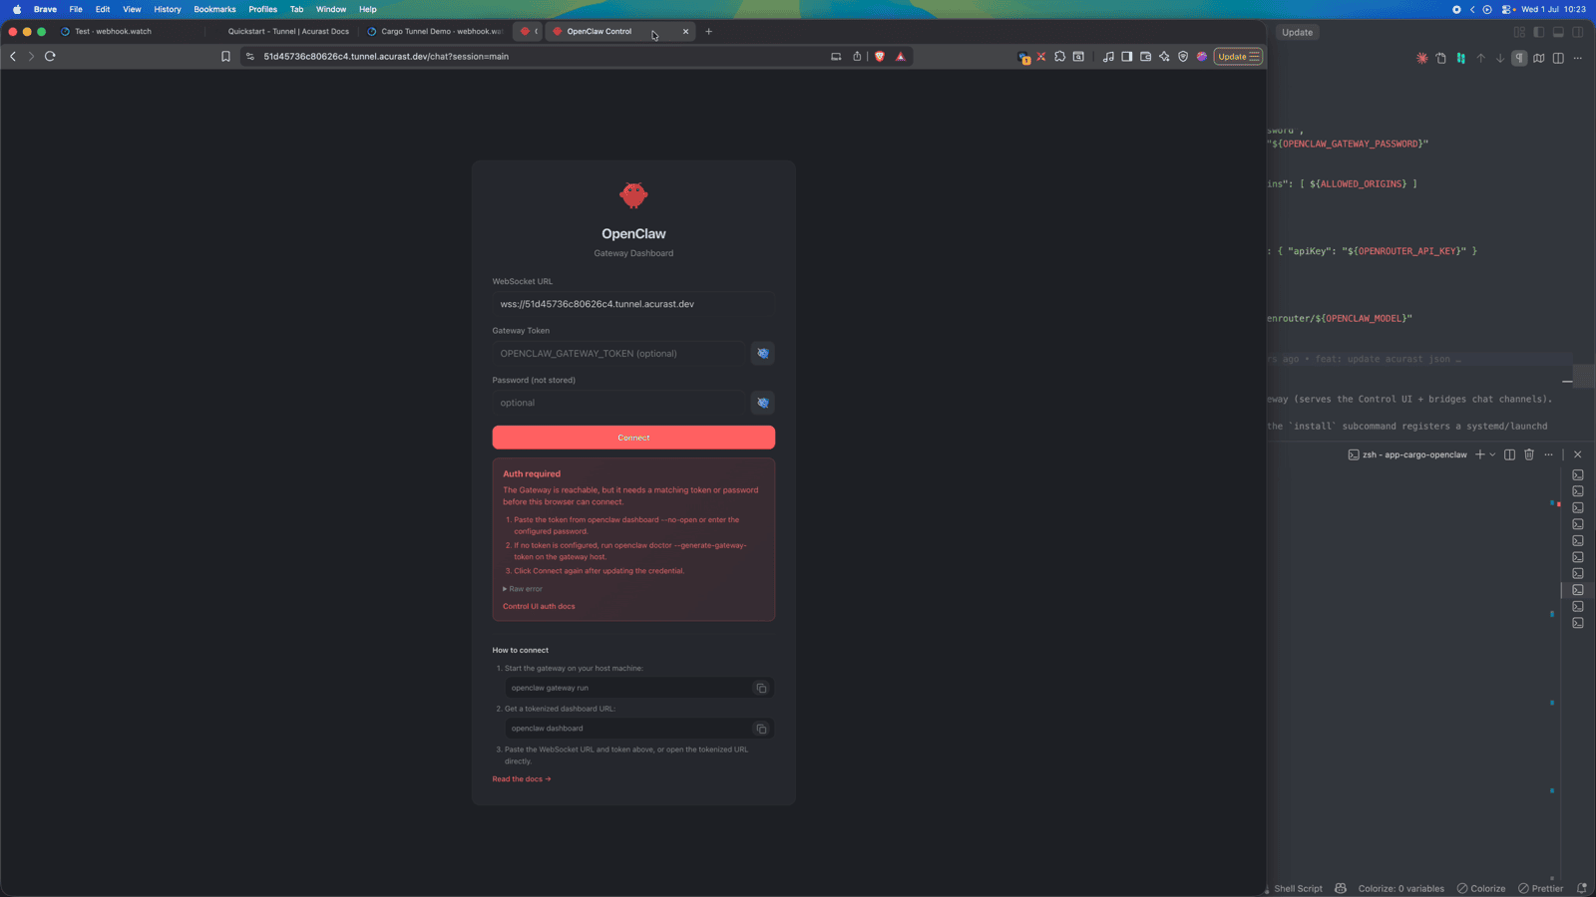
Task: Click Colorize in the status bar
Action: (x=1481, y=888)
